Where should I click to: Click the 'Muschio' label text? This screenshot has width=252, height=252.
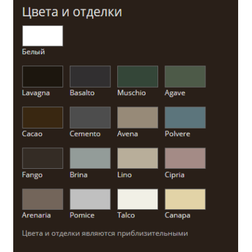pyautogui.click(x=132, y=93)
